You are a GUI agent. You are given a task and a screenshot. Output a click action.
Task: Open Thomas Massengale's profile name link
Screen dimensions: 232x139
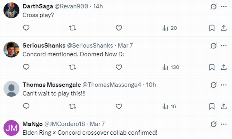click(52, 85)
